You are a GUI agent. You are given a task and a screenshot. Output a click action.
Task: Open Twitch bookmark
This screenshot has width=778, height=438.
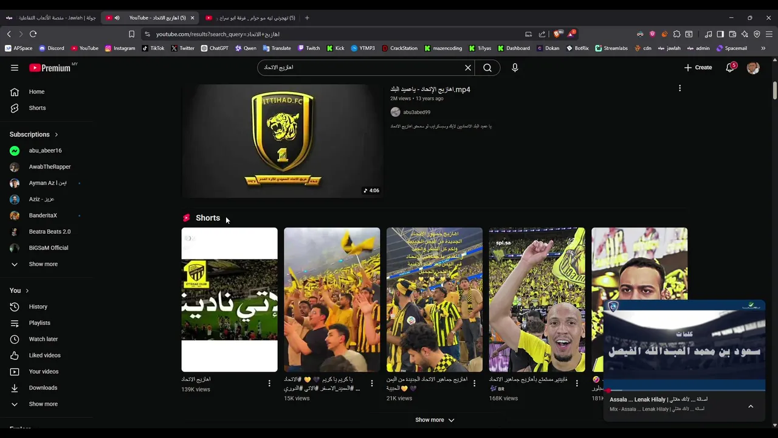pyautogui.click(x=309, y=48)
